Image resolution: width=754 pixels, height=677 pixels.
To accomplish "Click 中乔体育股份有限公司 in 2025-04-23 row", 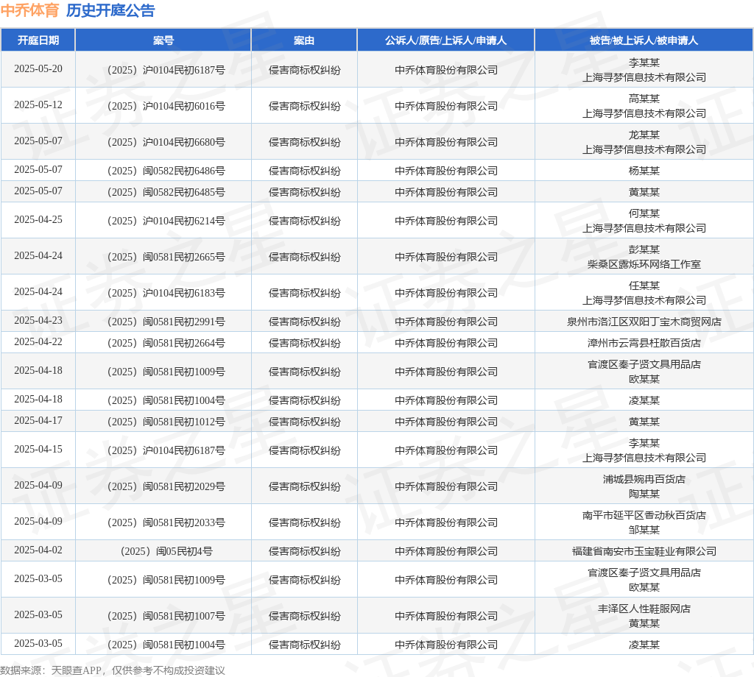I will coord(445,322).
